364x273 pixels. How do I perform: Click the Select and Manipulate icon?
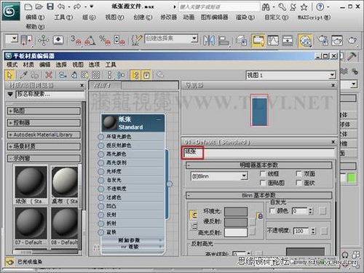(x=44, y=40)
